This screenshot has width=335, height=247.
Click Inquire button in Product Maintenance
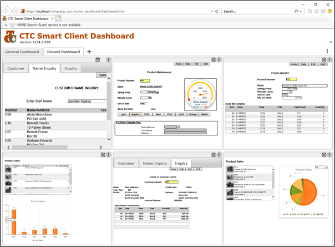135,114
